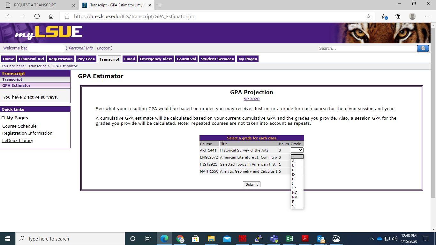Click the browser refresh icon
Image resolution: width=436 pixels, height=245 pixels.
point(37,16)
